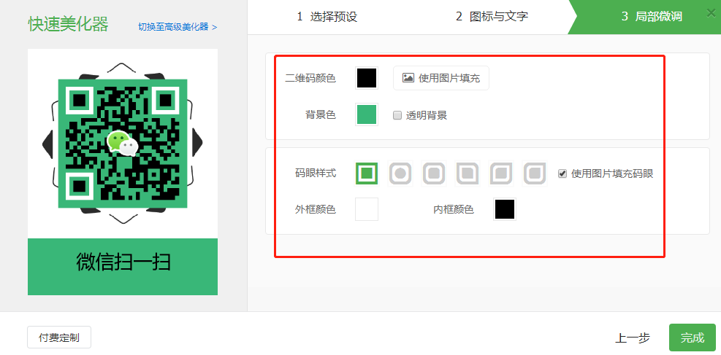The width and height of the screenshot is (721, 355).
Task: Click the image icon in 使用图片填充
Action: coord(408,78)
